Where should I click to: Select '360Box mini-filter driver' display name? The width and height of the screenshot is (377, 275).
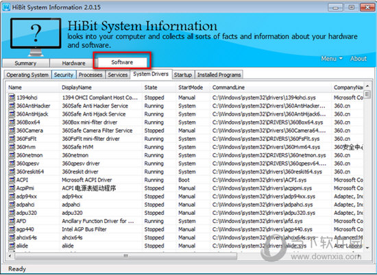click(x=90, y=122)
